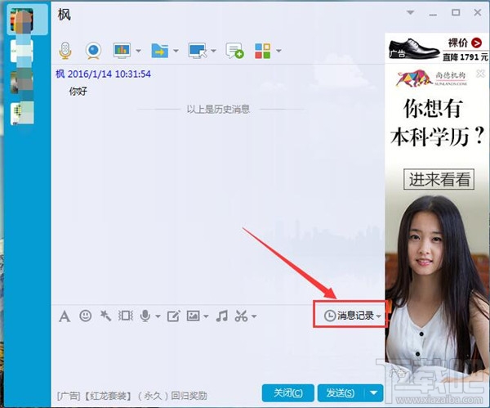Click the ad headline 你想有本科学历

pos(437,123)
